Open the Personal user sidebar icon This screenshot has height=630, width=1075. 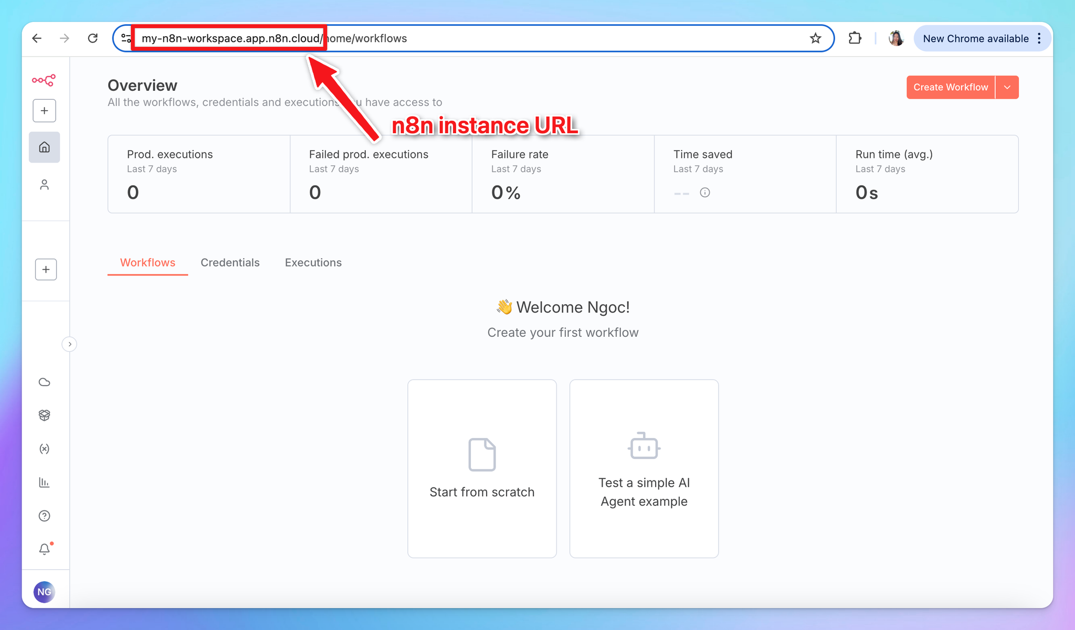click(x=45, y=185)
